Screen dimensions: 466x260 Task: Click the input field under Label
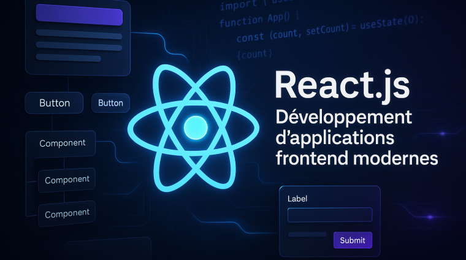pyautogui.click(x=330, y=215)
